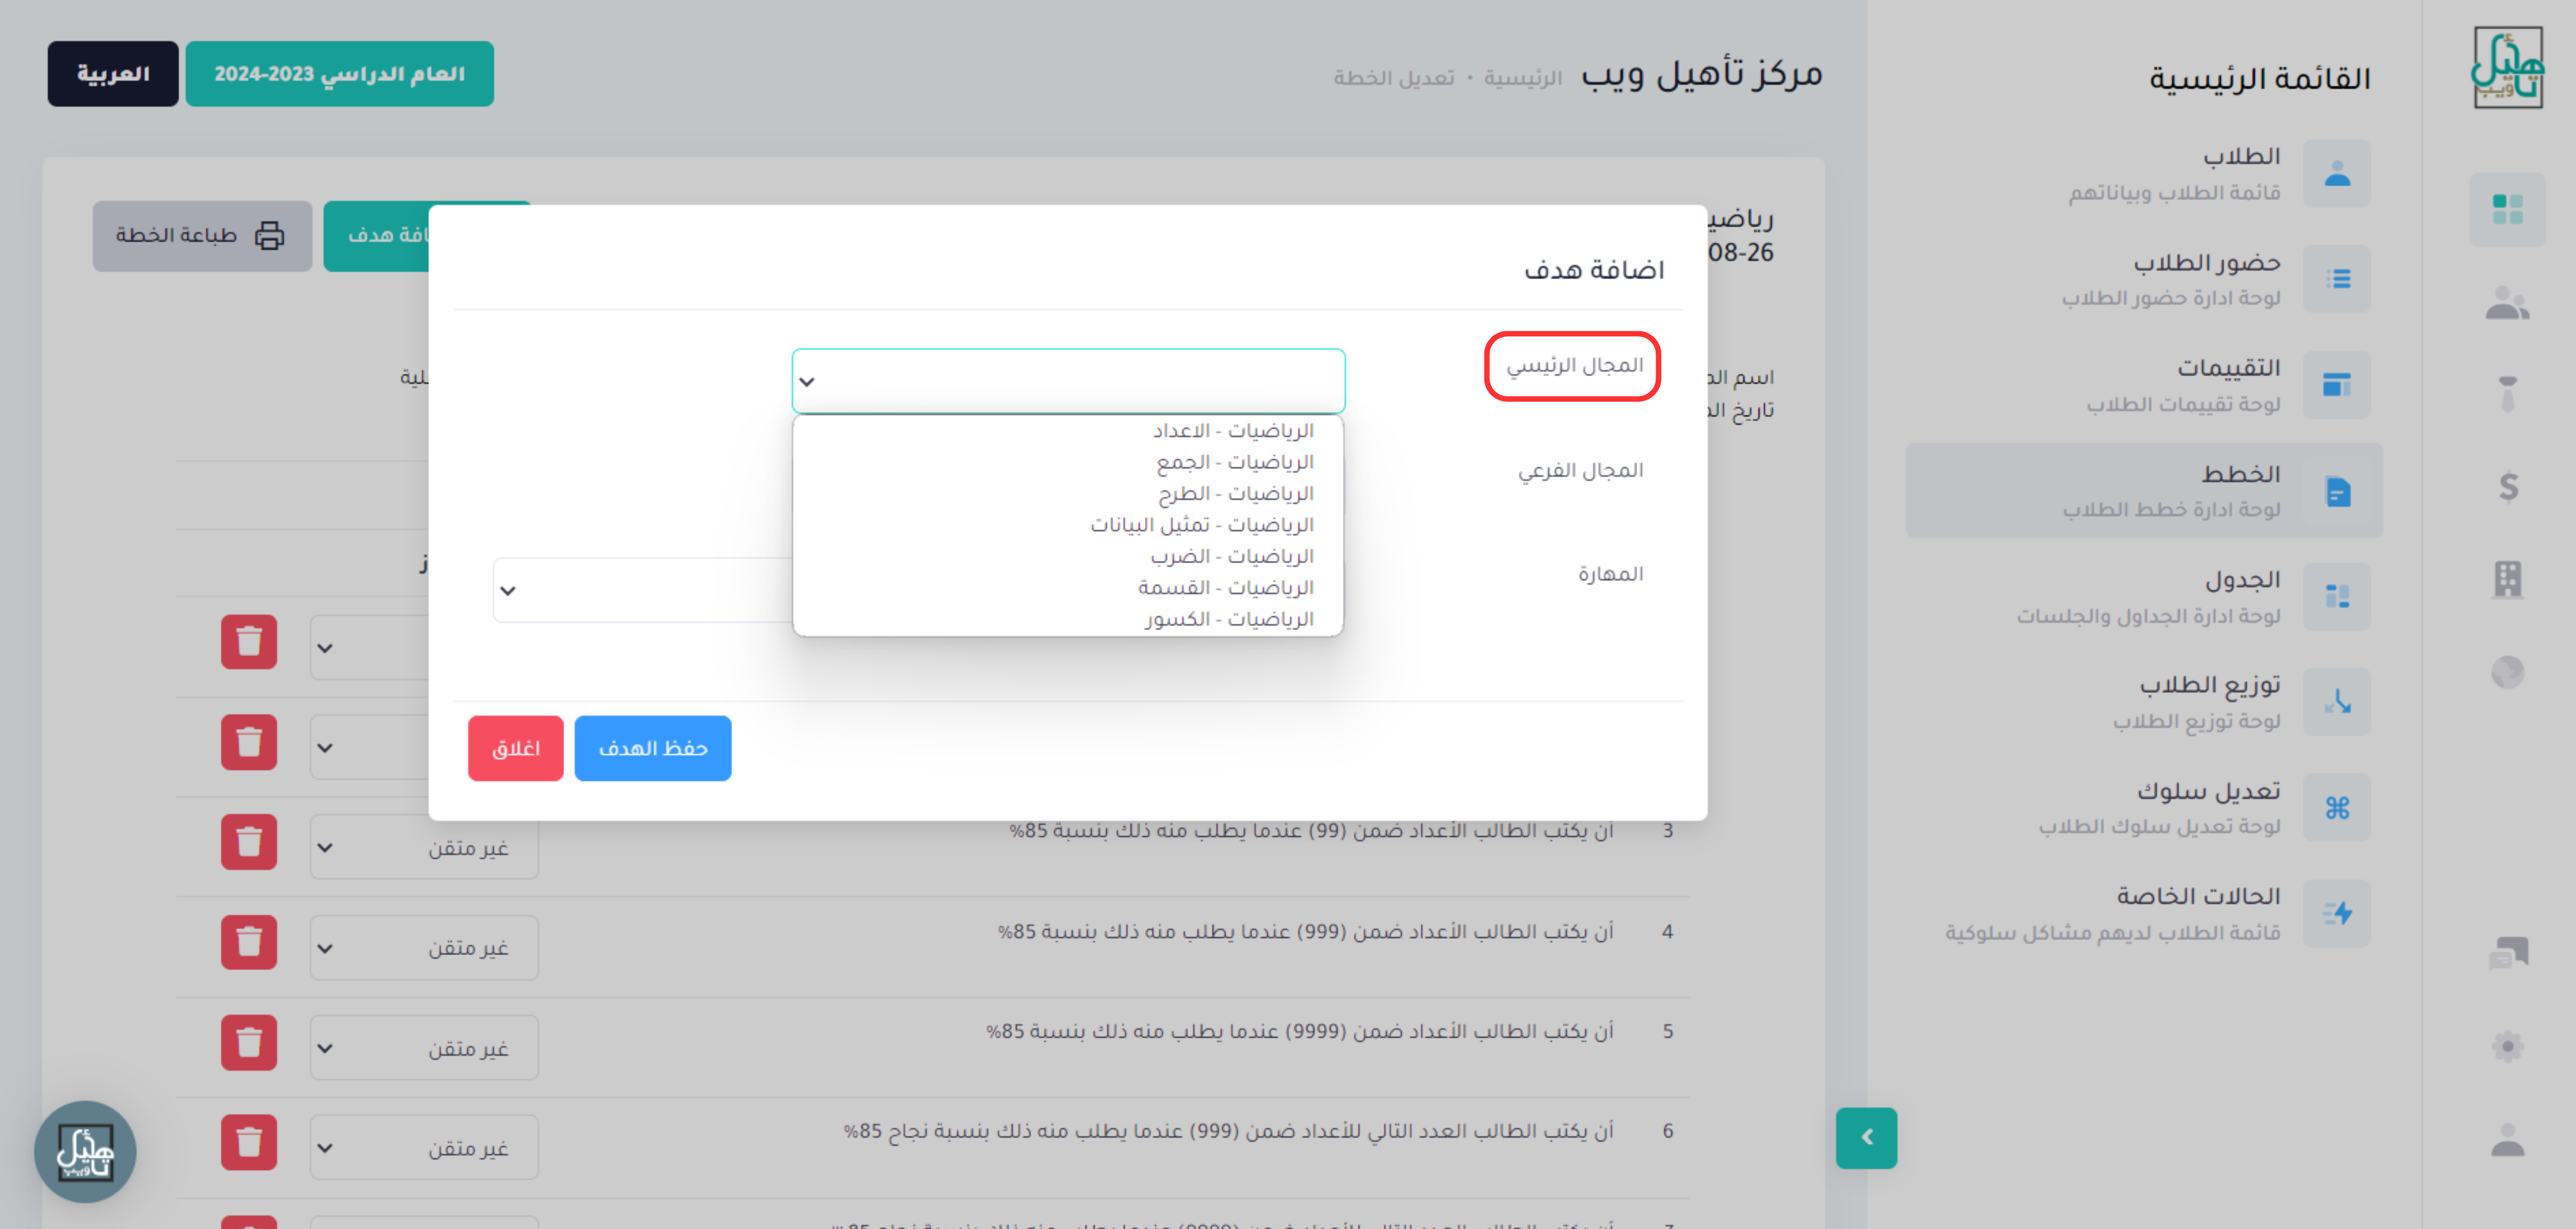Open الخطط menu entry
This screenshot has height=1229, width=2576.
2144,491
